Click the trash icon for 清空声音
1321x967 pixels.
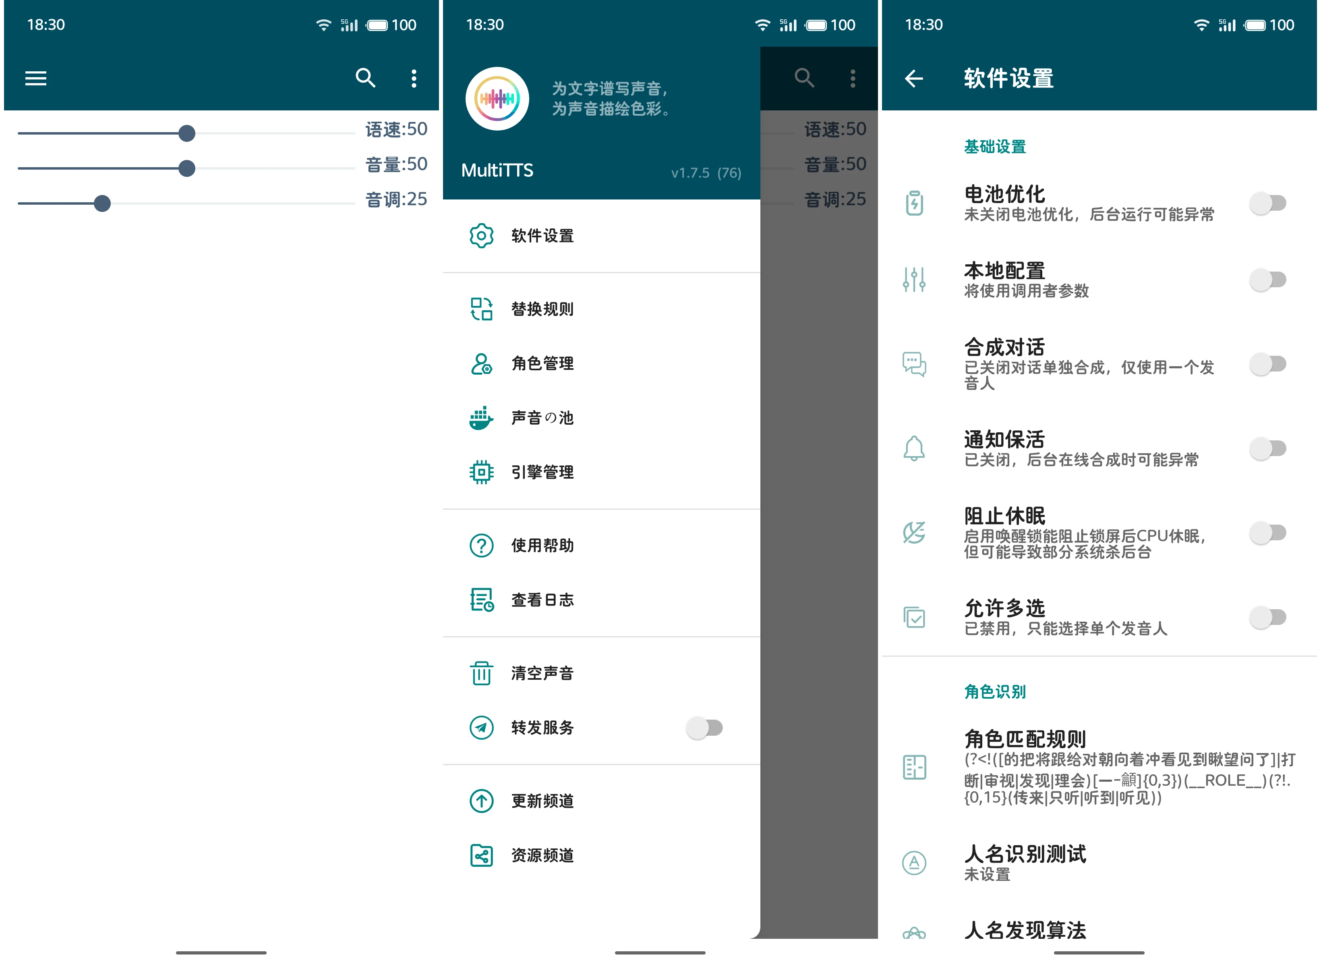click(482, 673)
